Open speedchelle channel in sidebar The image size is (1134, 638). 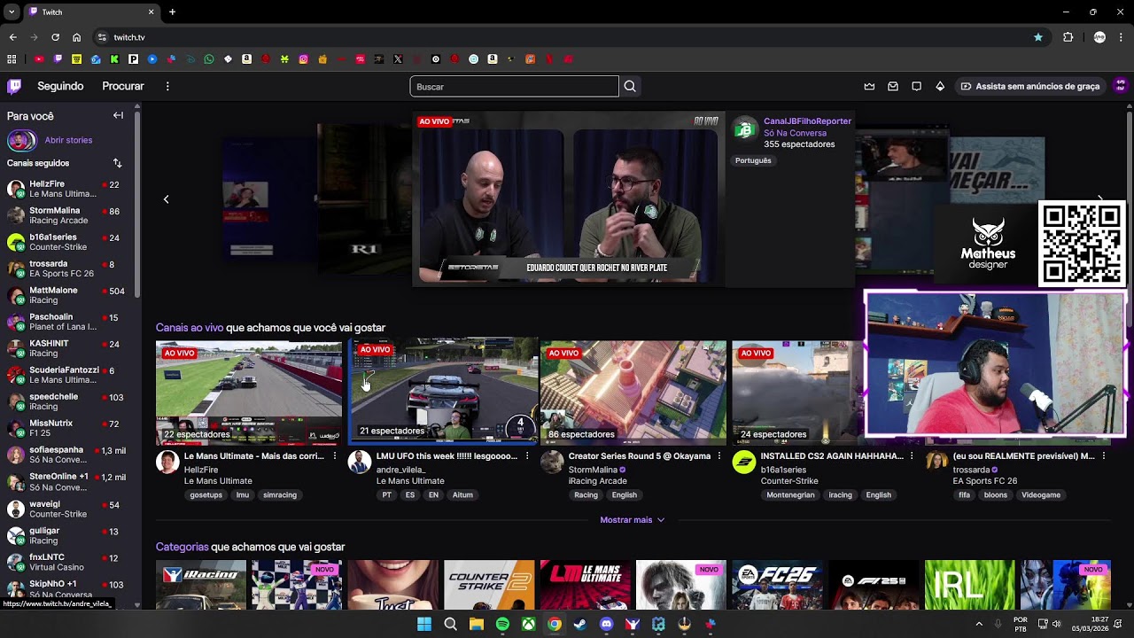pyautogui.click(x=71, y=401)
